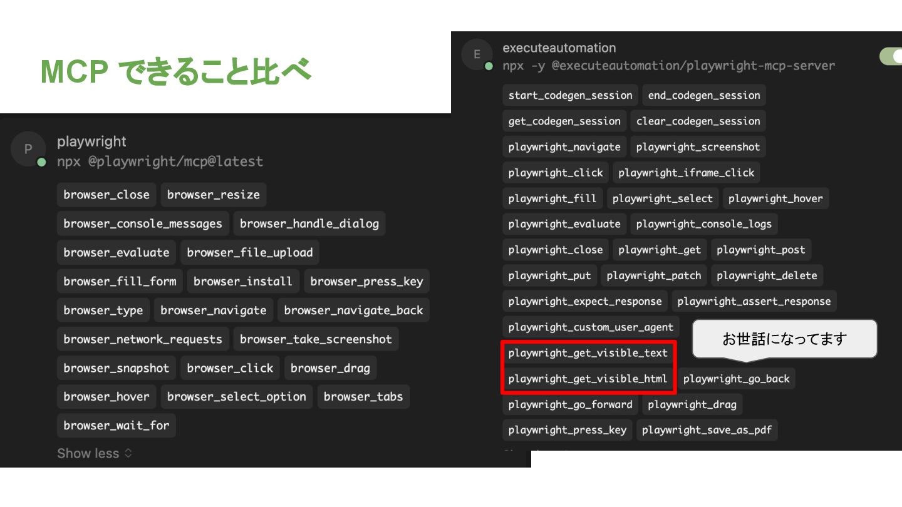
Task: Click the browser_console_messages chip
Action: (x=143, y=223)
